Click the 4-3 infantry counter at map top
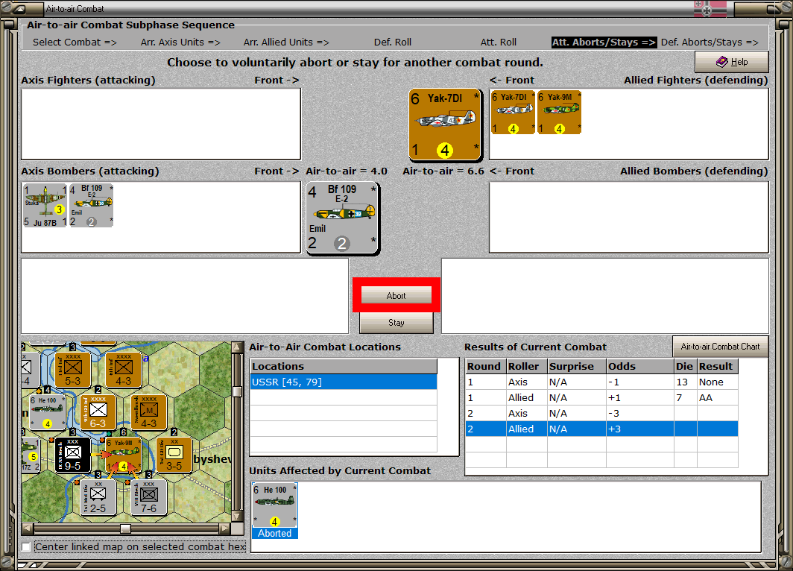Image resolution: width=793 pixels, height=571 pixels. (x=123, y=370)
